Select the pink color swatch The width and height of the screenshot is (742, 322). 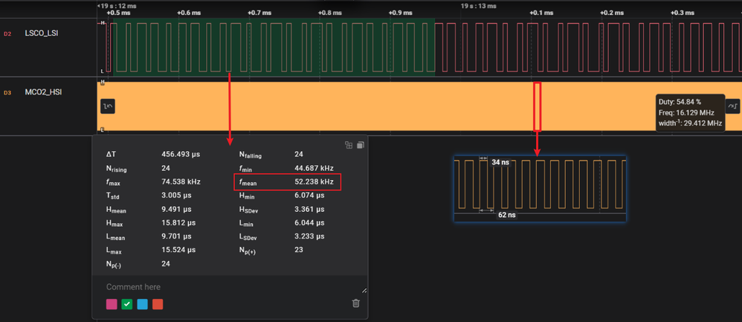point(112,303)
